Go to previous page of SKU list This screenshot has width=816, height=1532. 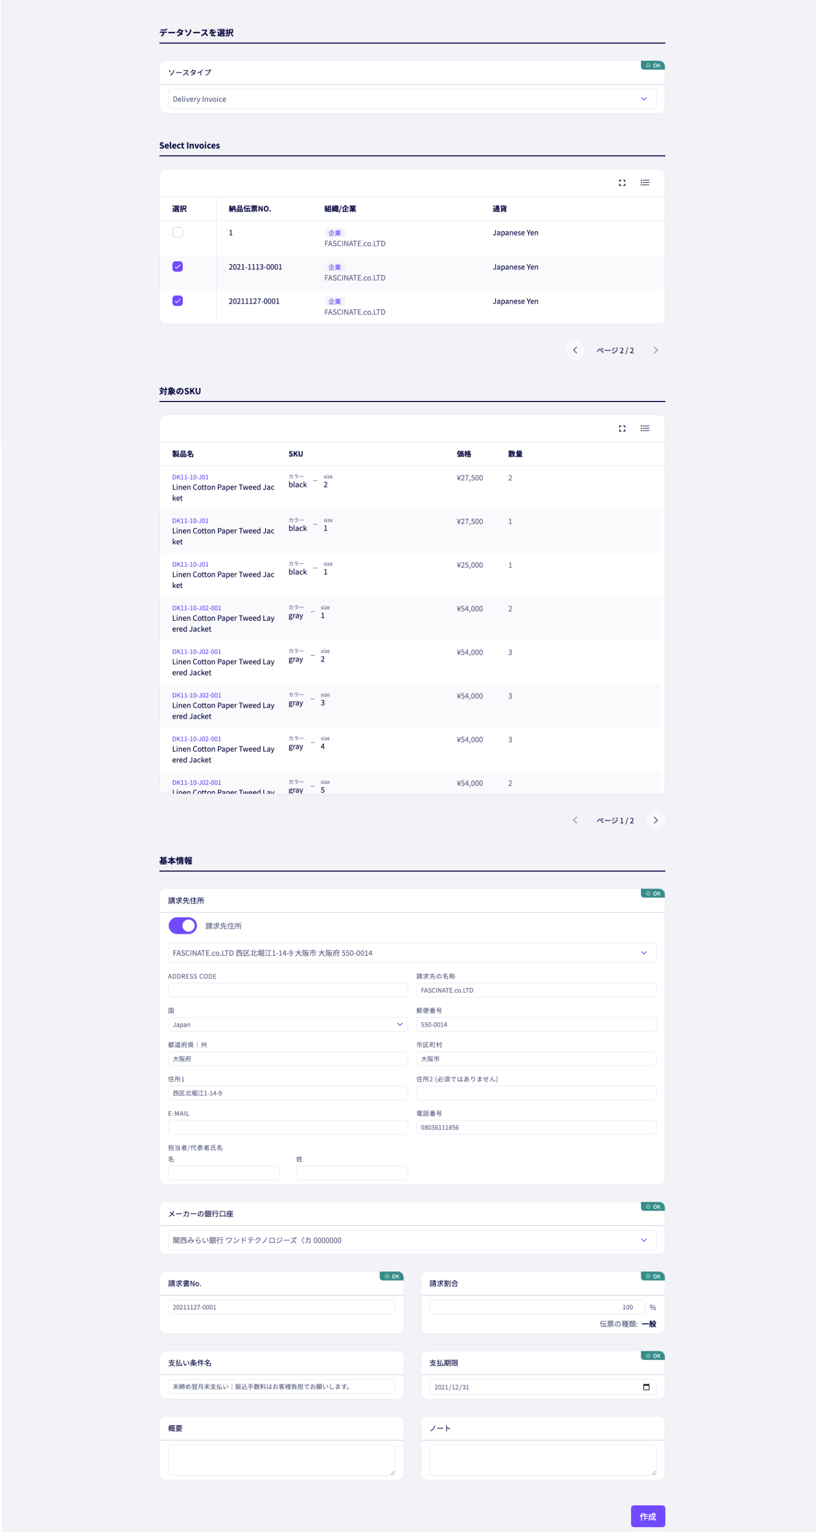pyautogui.click(x=575, y=820)
